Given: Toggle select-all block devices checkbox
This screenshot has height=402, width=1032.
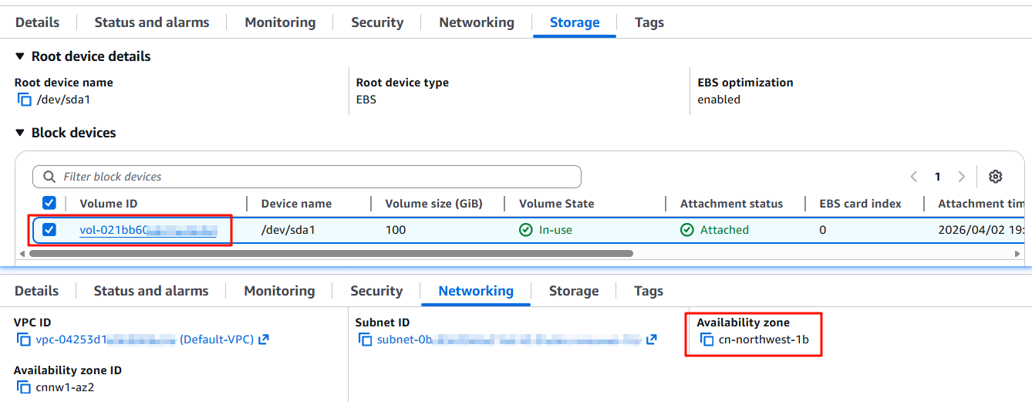Looking at the screenshot, I should (x=49, y=203).
